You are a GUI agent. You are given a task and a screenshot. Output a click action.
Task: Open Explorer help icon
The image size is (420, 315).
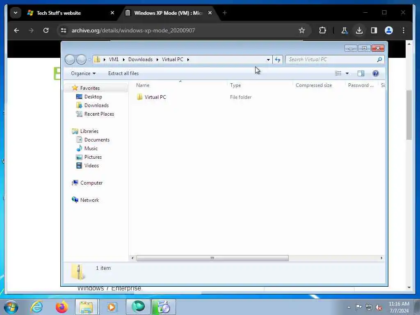(376, 73)
